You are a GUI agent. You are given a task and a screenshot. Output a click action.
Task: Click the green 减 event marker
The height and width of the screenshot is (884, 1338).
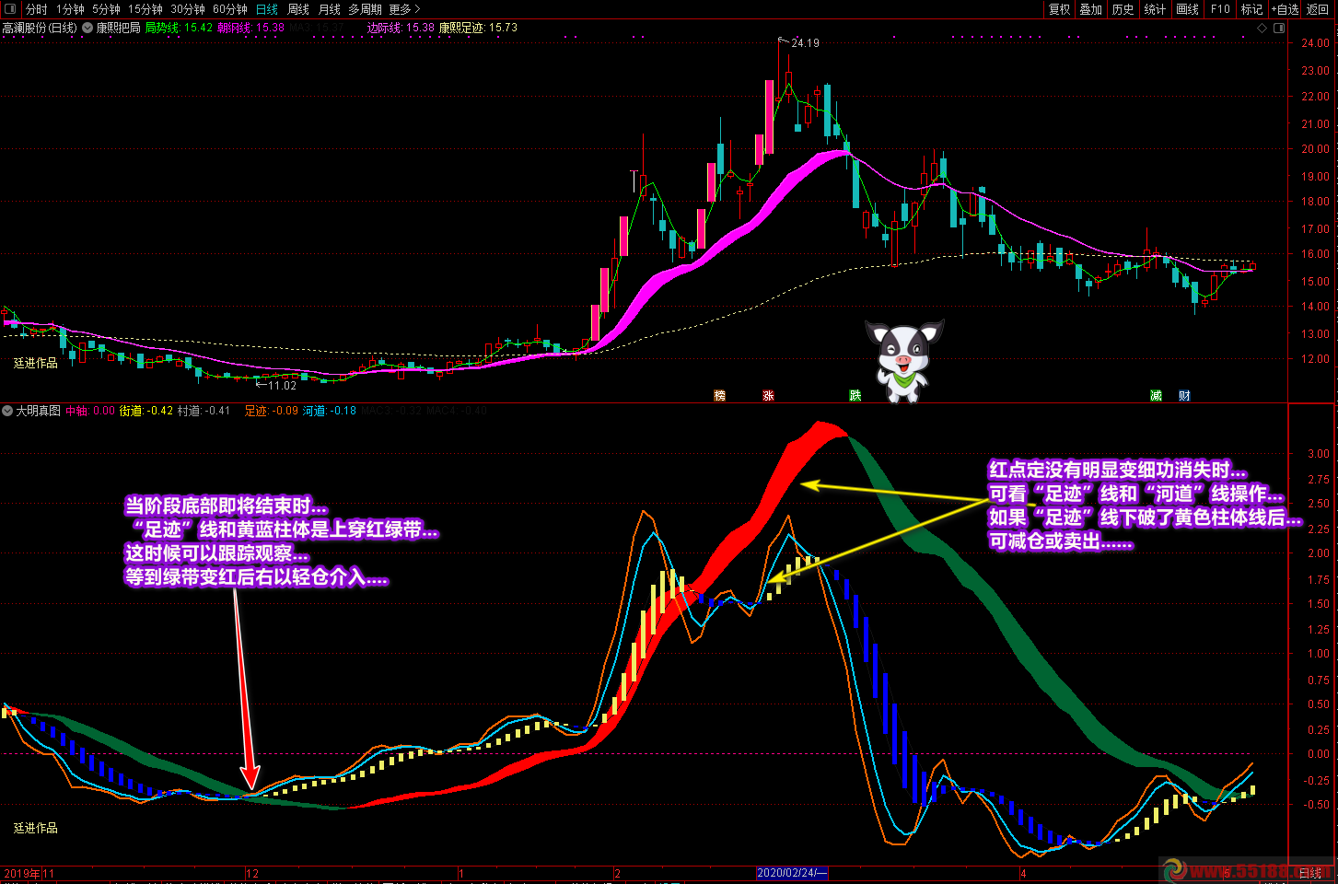tap(1156, 396)
